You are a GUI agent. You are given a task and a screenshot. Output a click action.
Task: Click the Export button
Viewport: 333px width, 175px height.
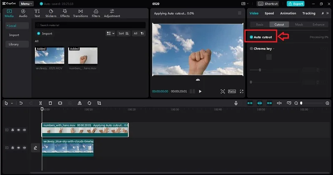coord(296,4)
